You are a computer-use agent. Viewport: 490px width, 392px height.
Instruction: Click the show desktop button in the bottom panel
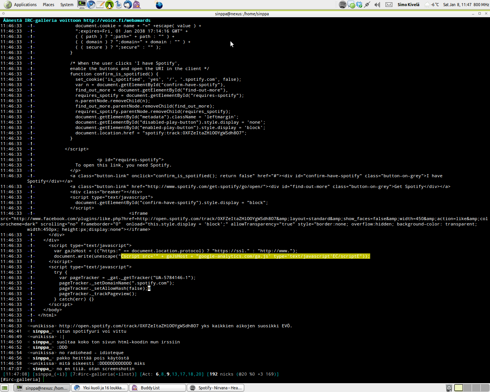[x=5, y=388]
